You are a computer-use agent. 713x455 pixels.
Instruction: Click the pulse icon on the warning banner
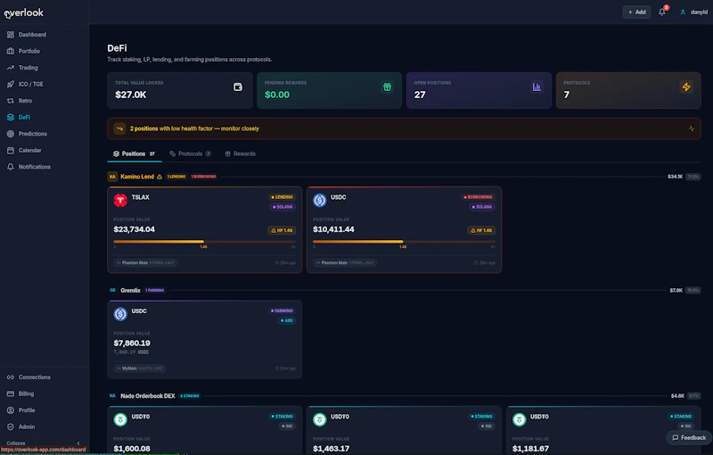tap(692, 128)
